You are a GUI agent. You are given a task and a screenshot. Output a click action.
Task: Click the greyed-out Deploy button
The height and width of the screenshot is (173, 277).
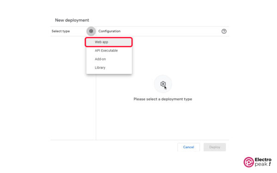[x=215, y=147]
